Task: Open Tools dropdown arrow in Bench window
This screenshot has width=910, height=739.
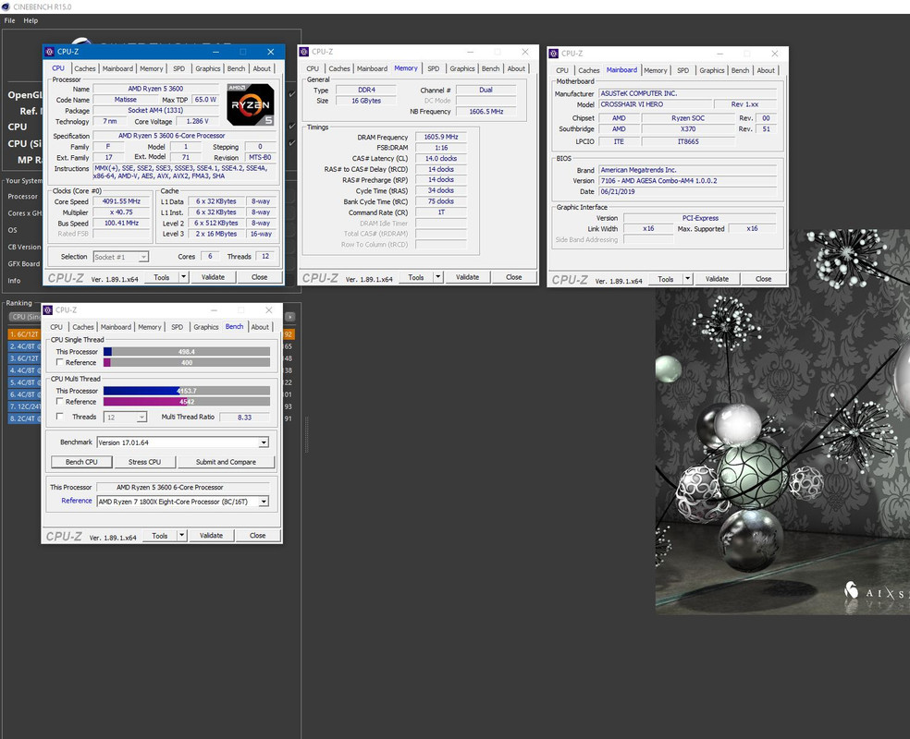Action: (x=181, y=536)
